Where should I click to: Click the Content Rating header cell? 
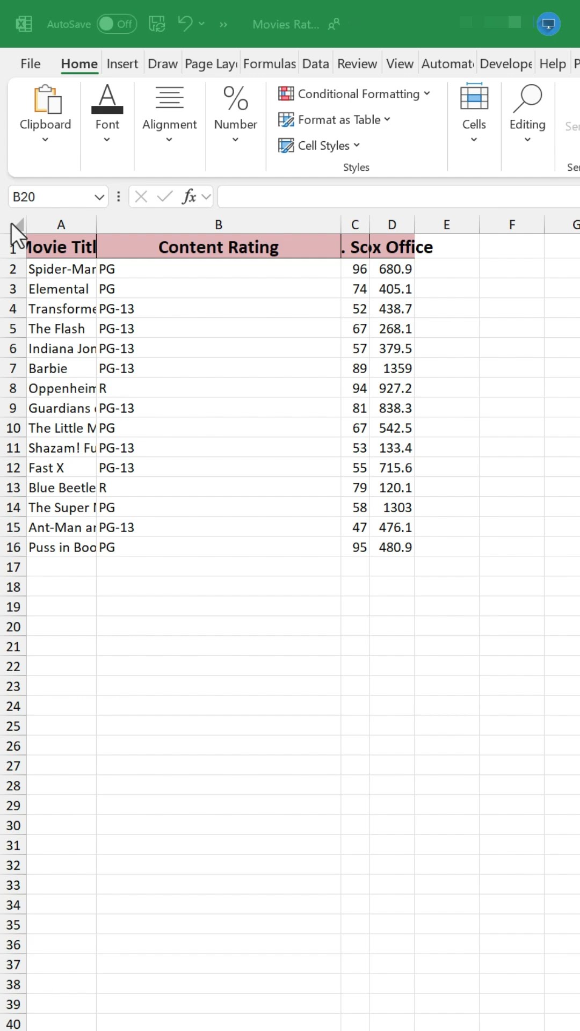point(219,247)
